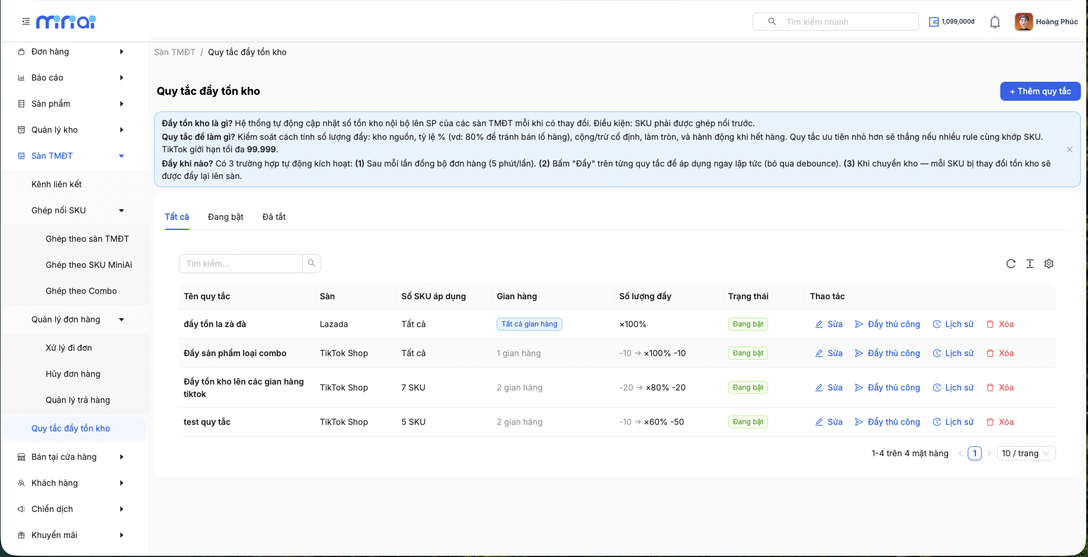Close the blue info banner
The image size is (1088, 557).
[1070, 149]
